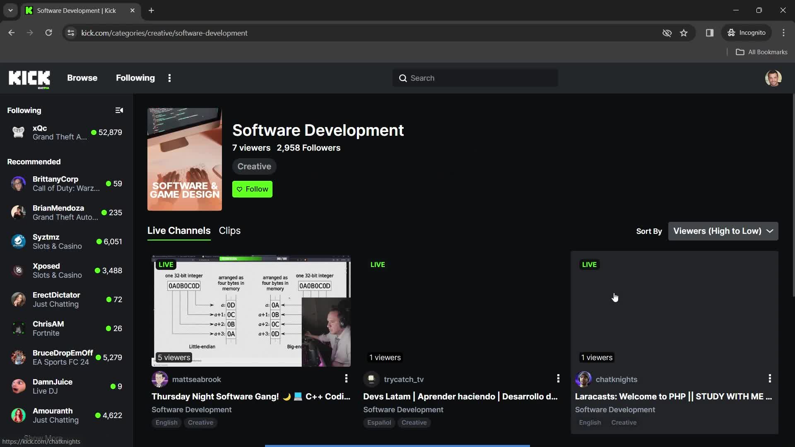The height and width of the screenshot is (447, 795).
Task: Open Thursday Night Software Gang stream title
Action: coord(251,397)
